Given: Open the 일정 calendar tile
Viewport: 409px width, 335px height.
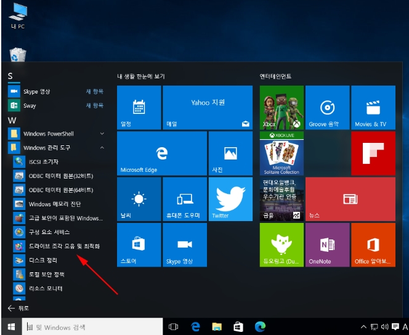Looking at the screenshot, I should pyautogui.click(x=139, y=107).
